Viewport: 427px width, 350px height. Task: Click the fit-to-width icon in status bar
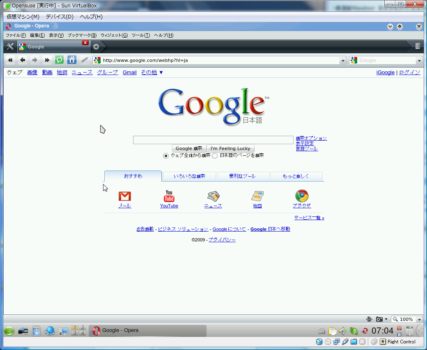click(x=369, y=319)
